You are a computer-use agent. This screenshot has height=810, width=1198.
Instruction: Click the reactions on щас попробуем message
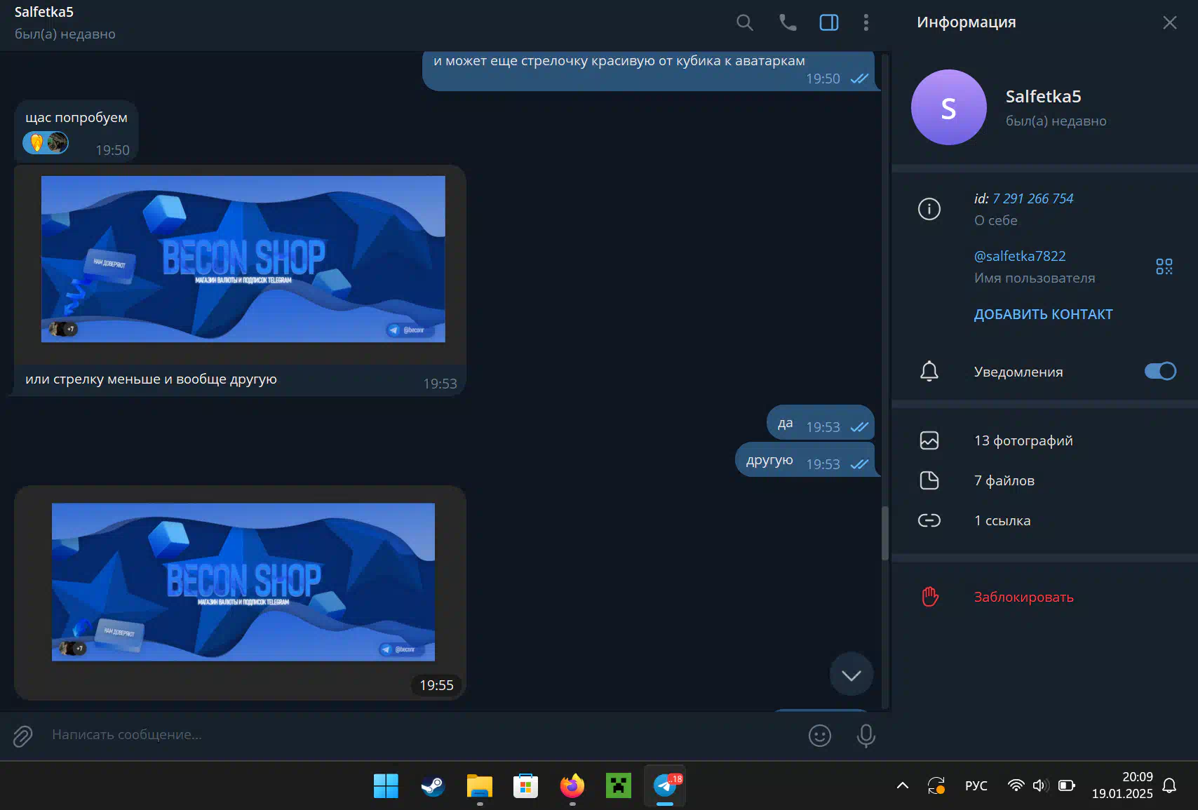tap(46, 143)
